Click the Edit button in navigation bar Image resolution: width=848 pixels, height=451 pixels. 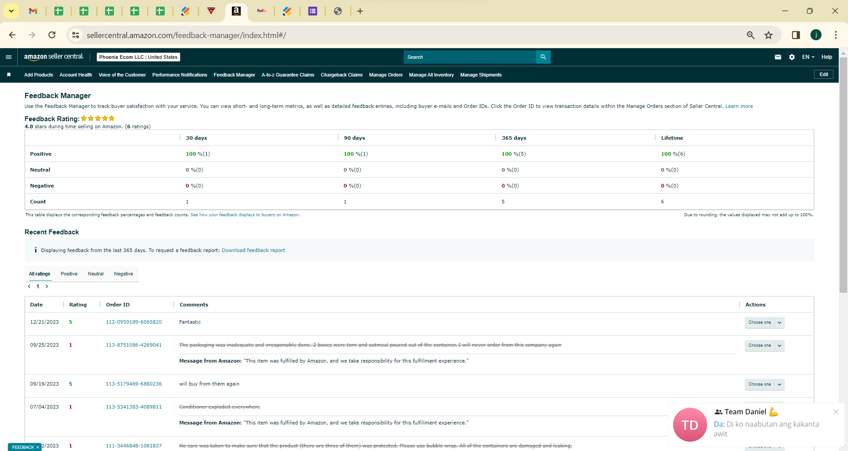pos(824,74)
